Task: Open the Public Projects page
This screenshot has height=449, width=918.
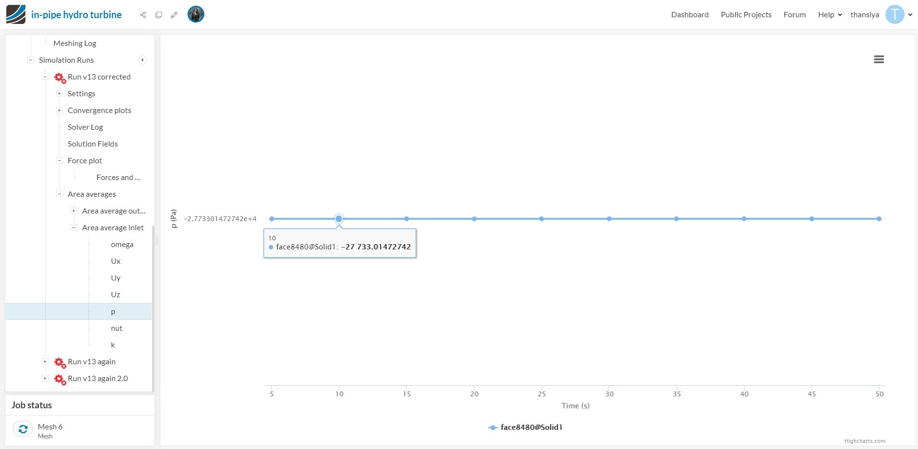Action: [746, 15]
